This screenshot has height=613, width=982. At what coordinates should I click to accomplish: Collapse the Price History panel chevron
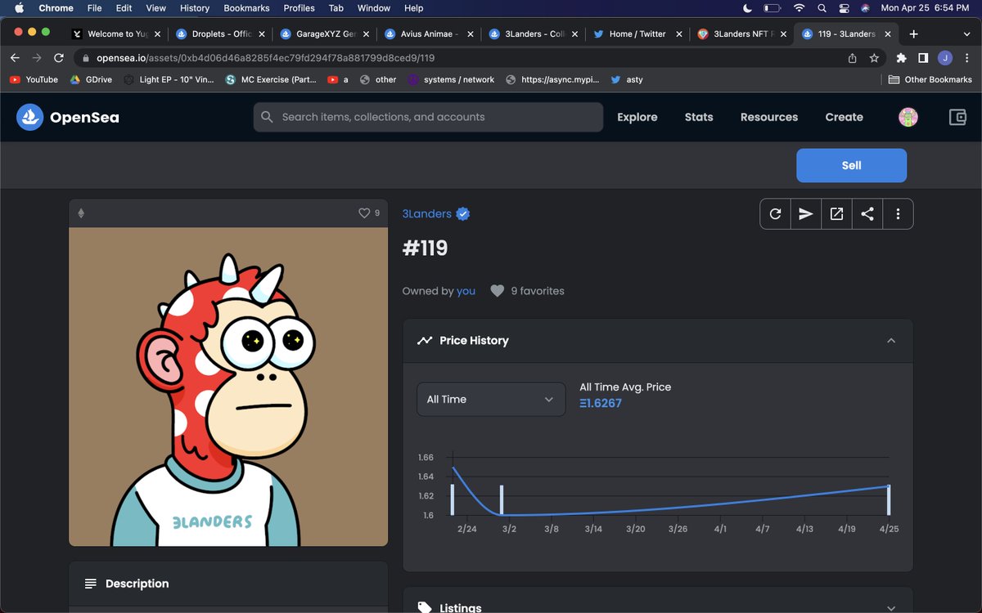891,341
